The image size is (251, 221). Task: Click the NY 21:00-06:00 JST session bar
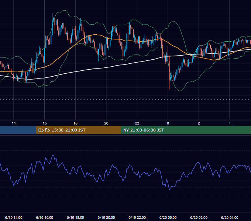coord(186,130)
